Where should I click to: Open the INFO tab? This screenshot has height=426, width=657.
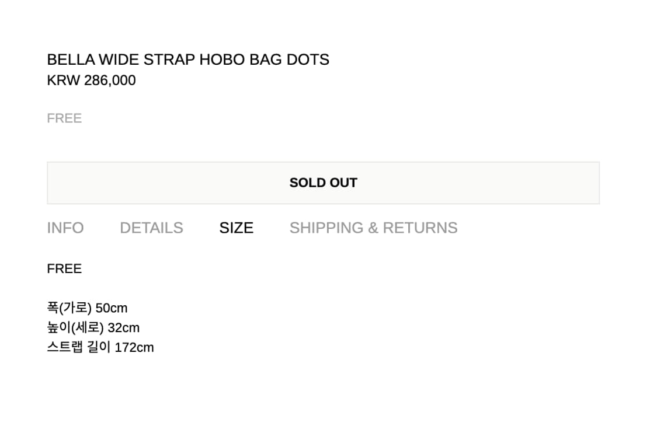pos(65,228)
